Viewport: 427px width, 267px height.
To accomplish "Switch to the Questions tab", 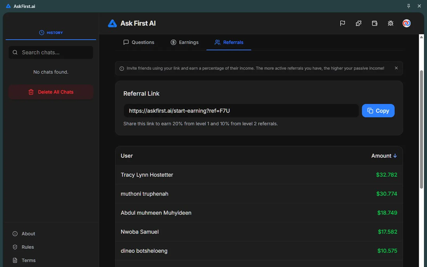I will coord(139,42).
